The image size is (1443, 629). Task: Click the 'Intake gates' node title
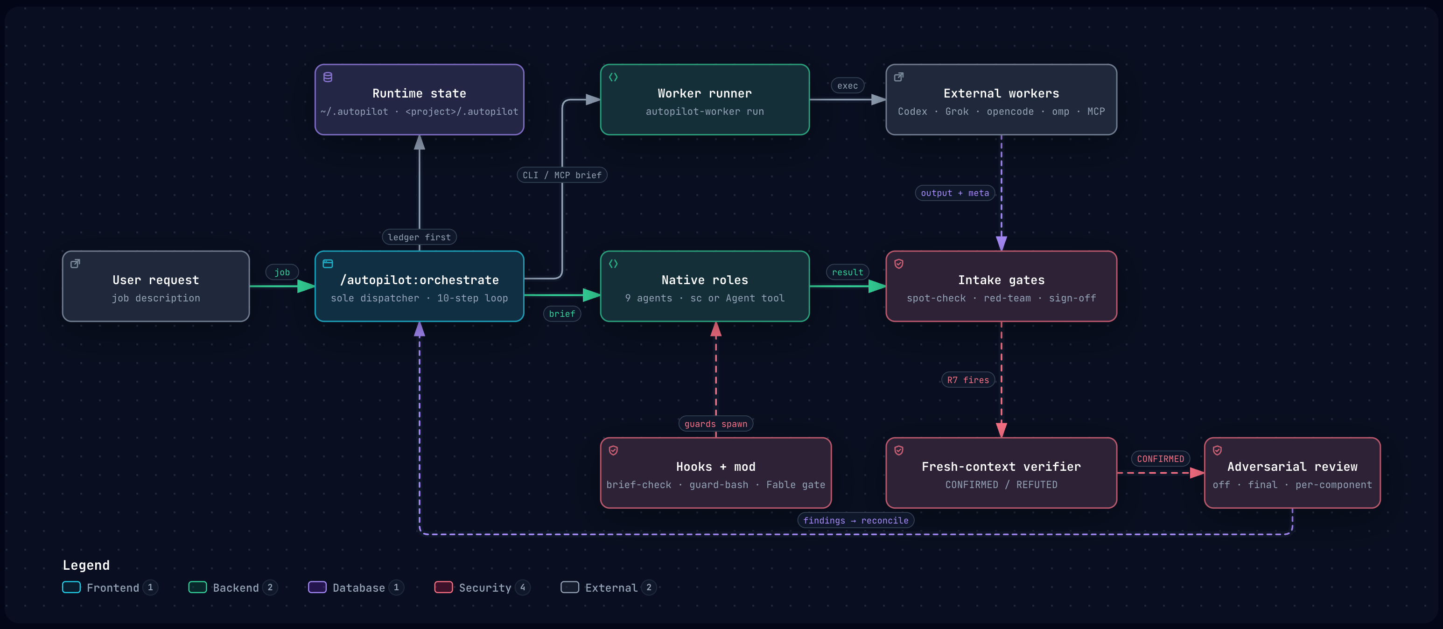1001,280
